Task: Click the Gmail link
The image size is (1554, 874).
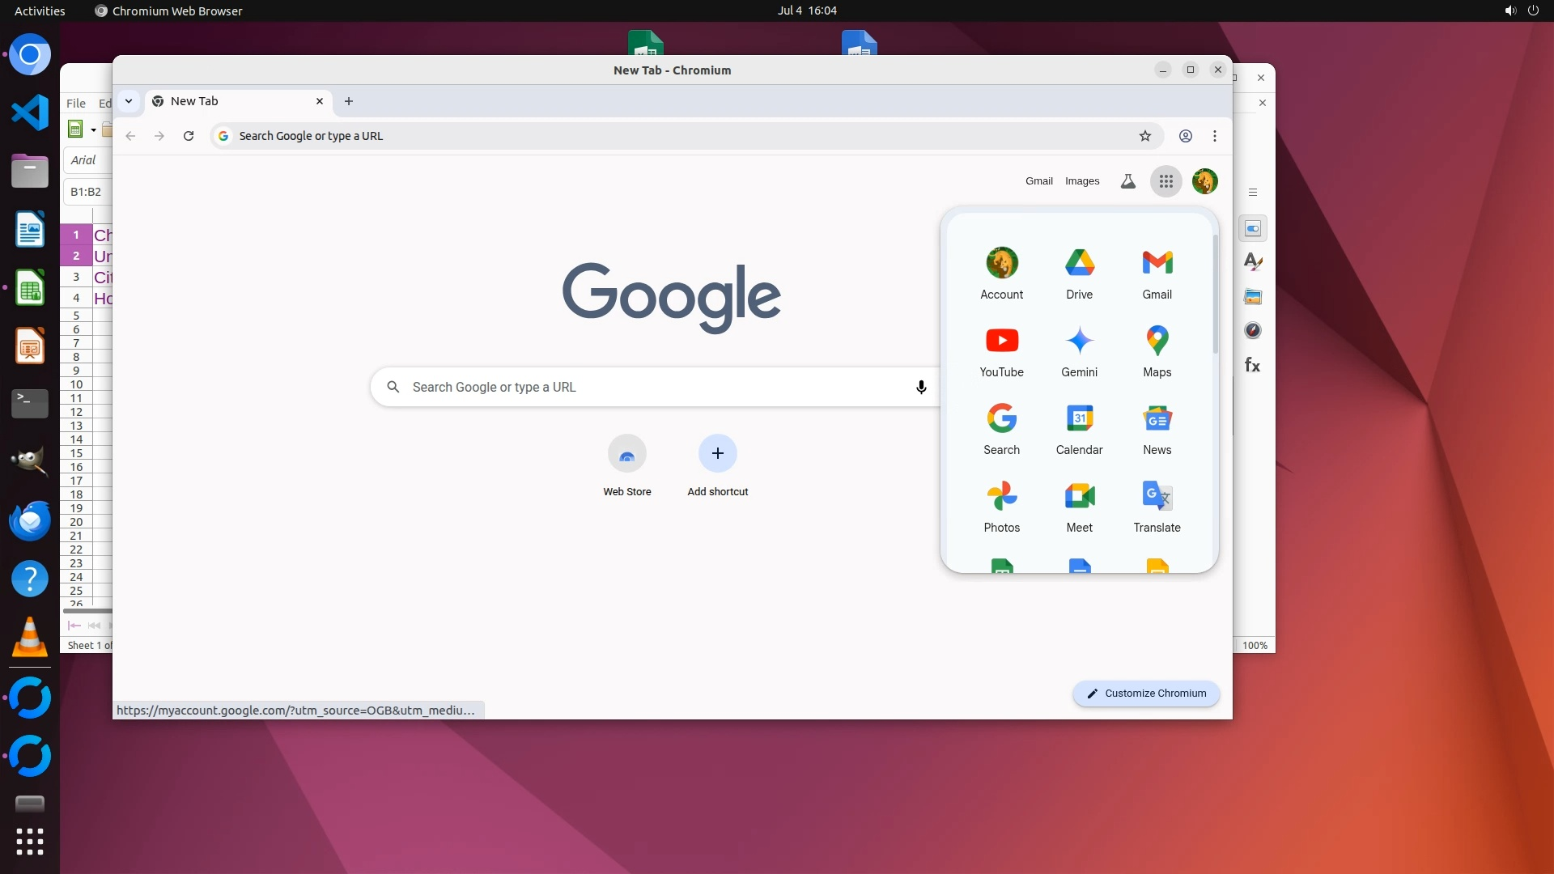Action: (x=1038, y=181)
